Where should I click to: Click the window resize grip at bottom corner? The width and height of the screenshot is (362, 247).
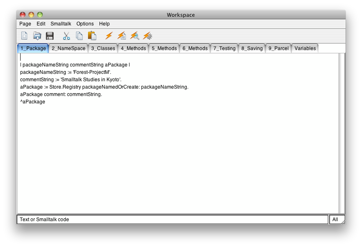343,222
